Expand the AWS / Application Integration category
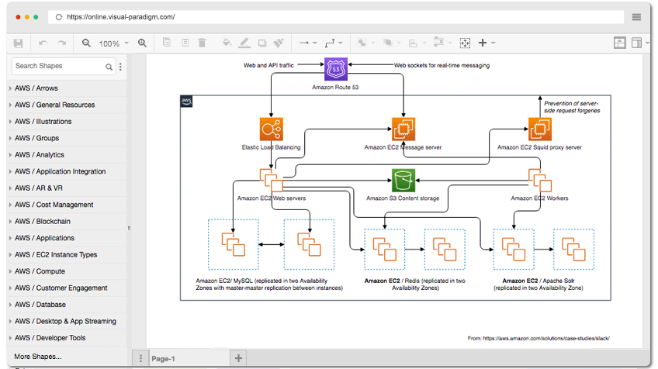This screenshot has width=658, height=369. tap(68, 171)
